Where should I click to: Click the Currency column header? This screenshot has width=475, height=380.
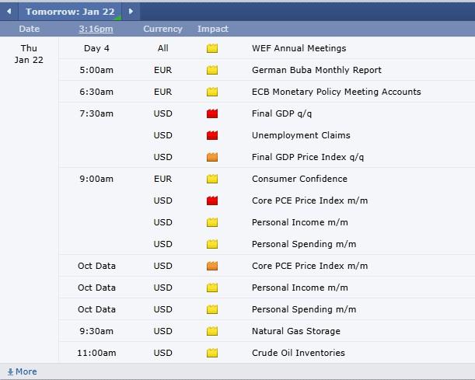[x=162, y=29]
